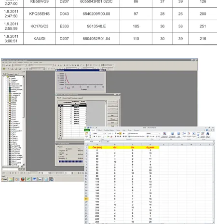
Task: Click the Start button on the taskbar
Action: [4, 179]
